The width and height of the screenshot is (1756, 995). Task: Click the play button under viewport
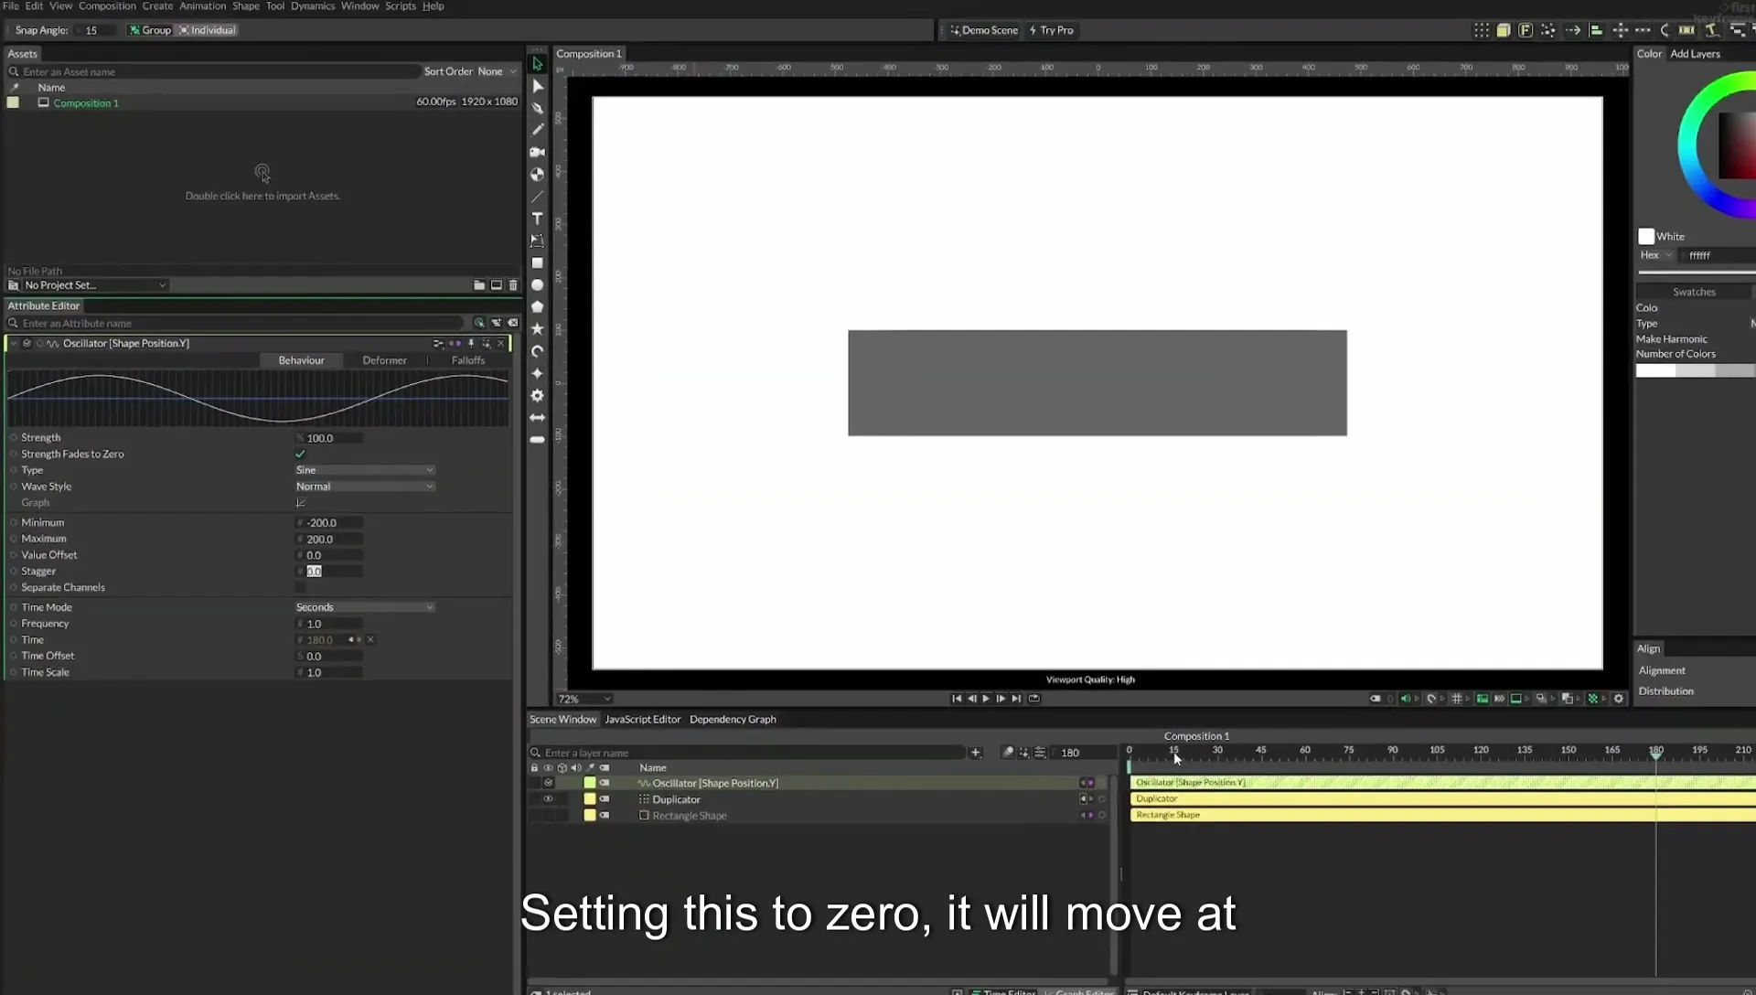(x=986, y=699)
